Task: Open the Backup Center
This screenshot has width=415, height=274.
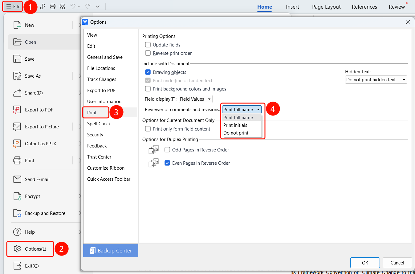Action: click(111, 251)
